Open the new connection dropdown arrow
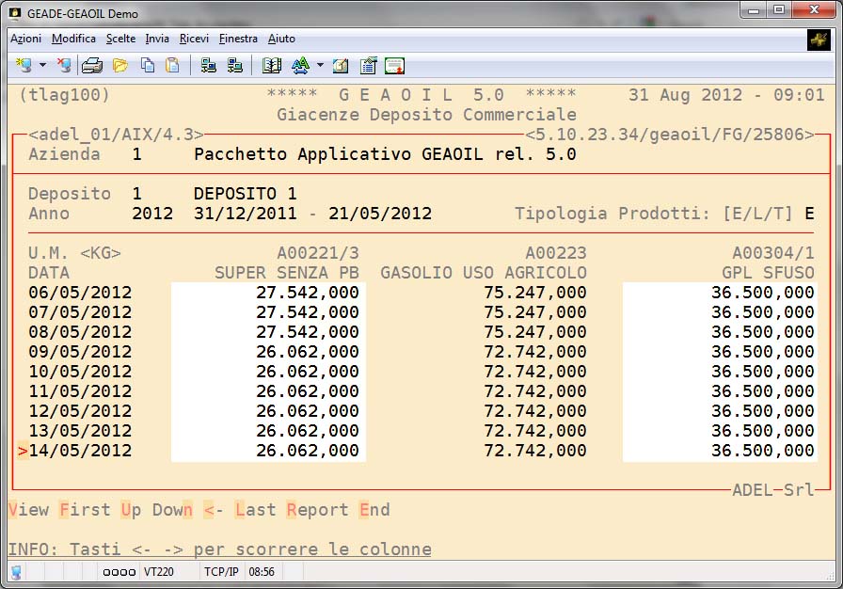The image size is (843, 589). pyautogui.click(x=43, y=66)
